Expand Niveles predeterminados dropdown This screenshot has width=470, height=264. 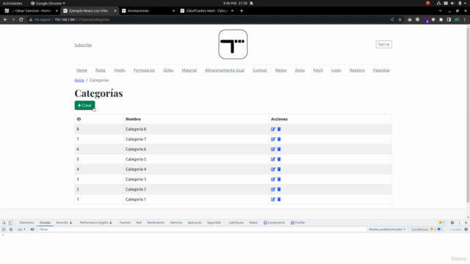pyautogui.click(x=387, y=230)
